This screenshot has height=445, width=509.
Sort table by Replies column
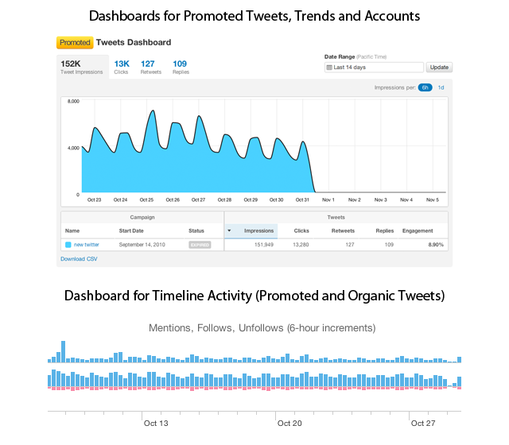[x=385, y=231]
